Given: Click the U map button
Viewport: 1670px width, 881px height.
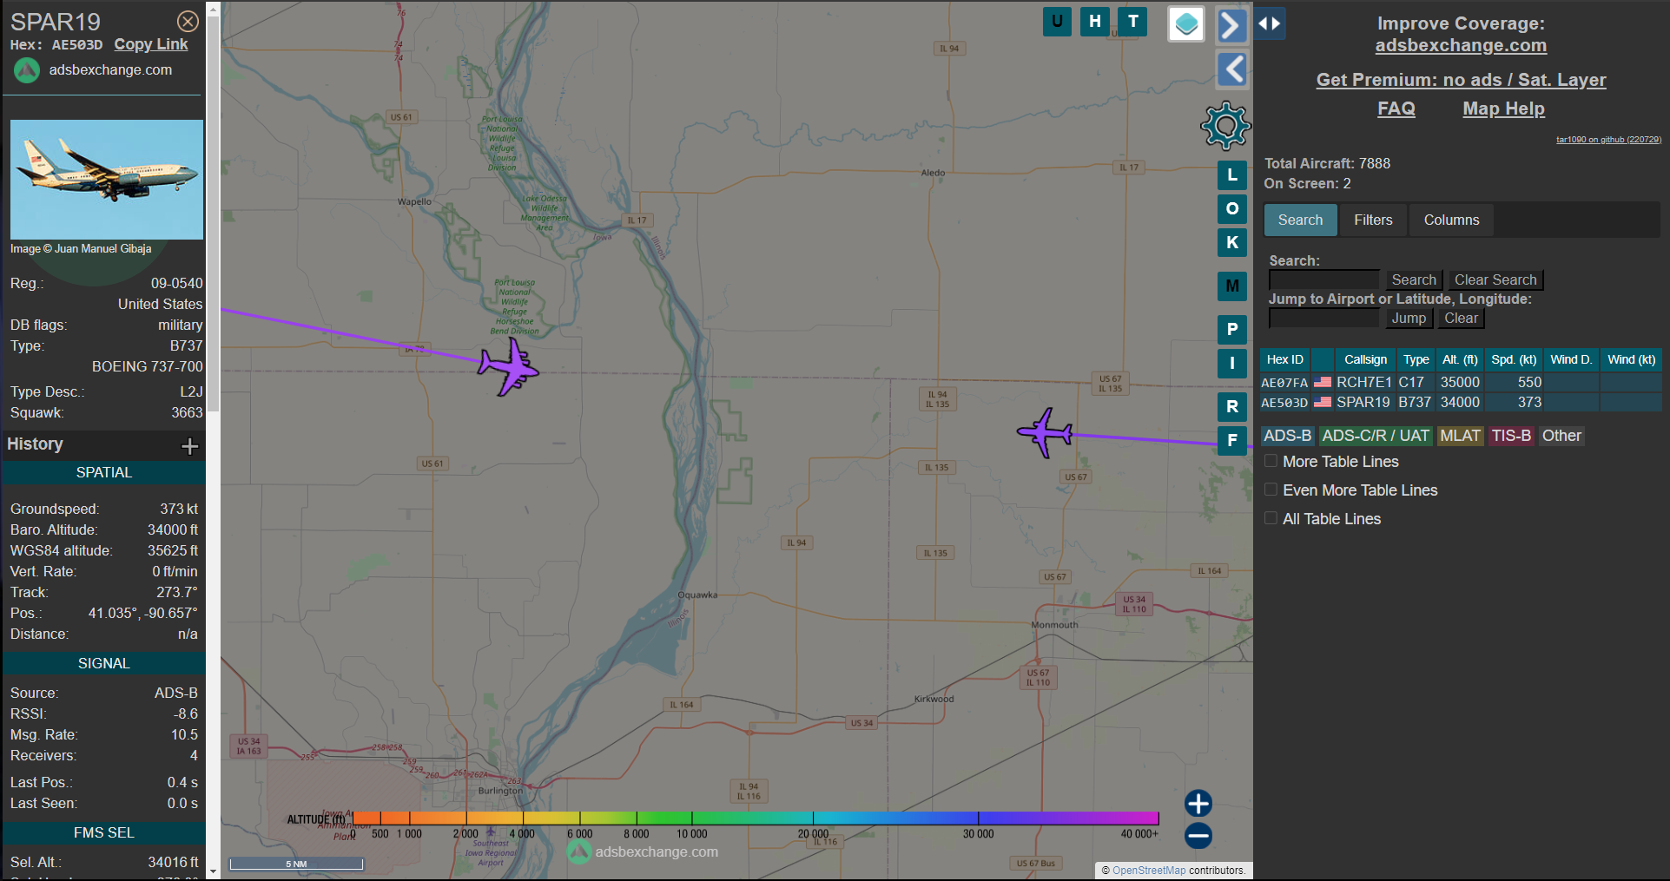Looking at the screenshot, I should tap(1057, 22).
